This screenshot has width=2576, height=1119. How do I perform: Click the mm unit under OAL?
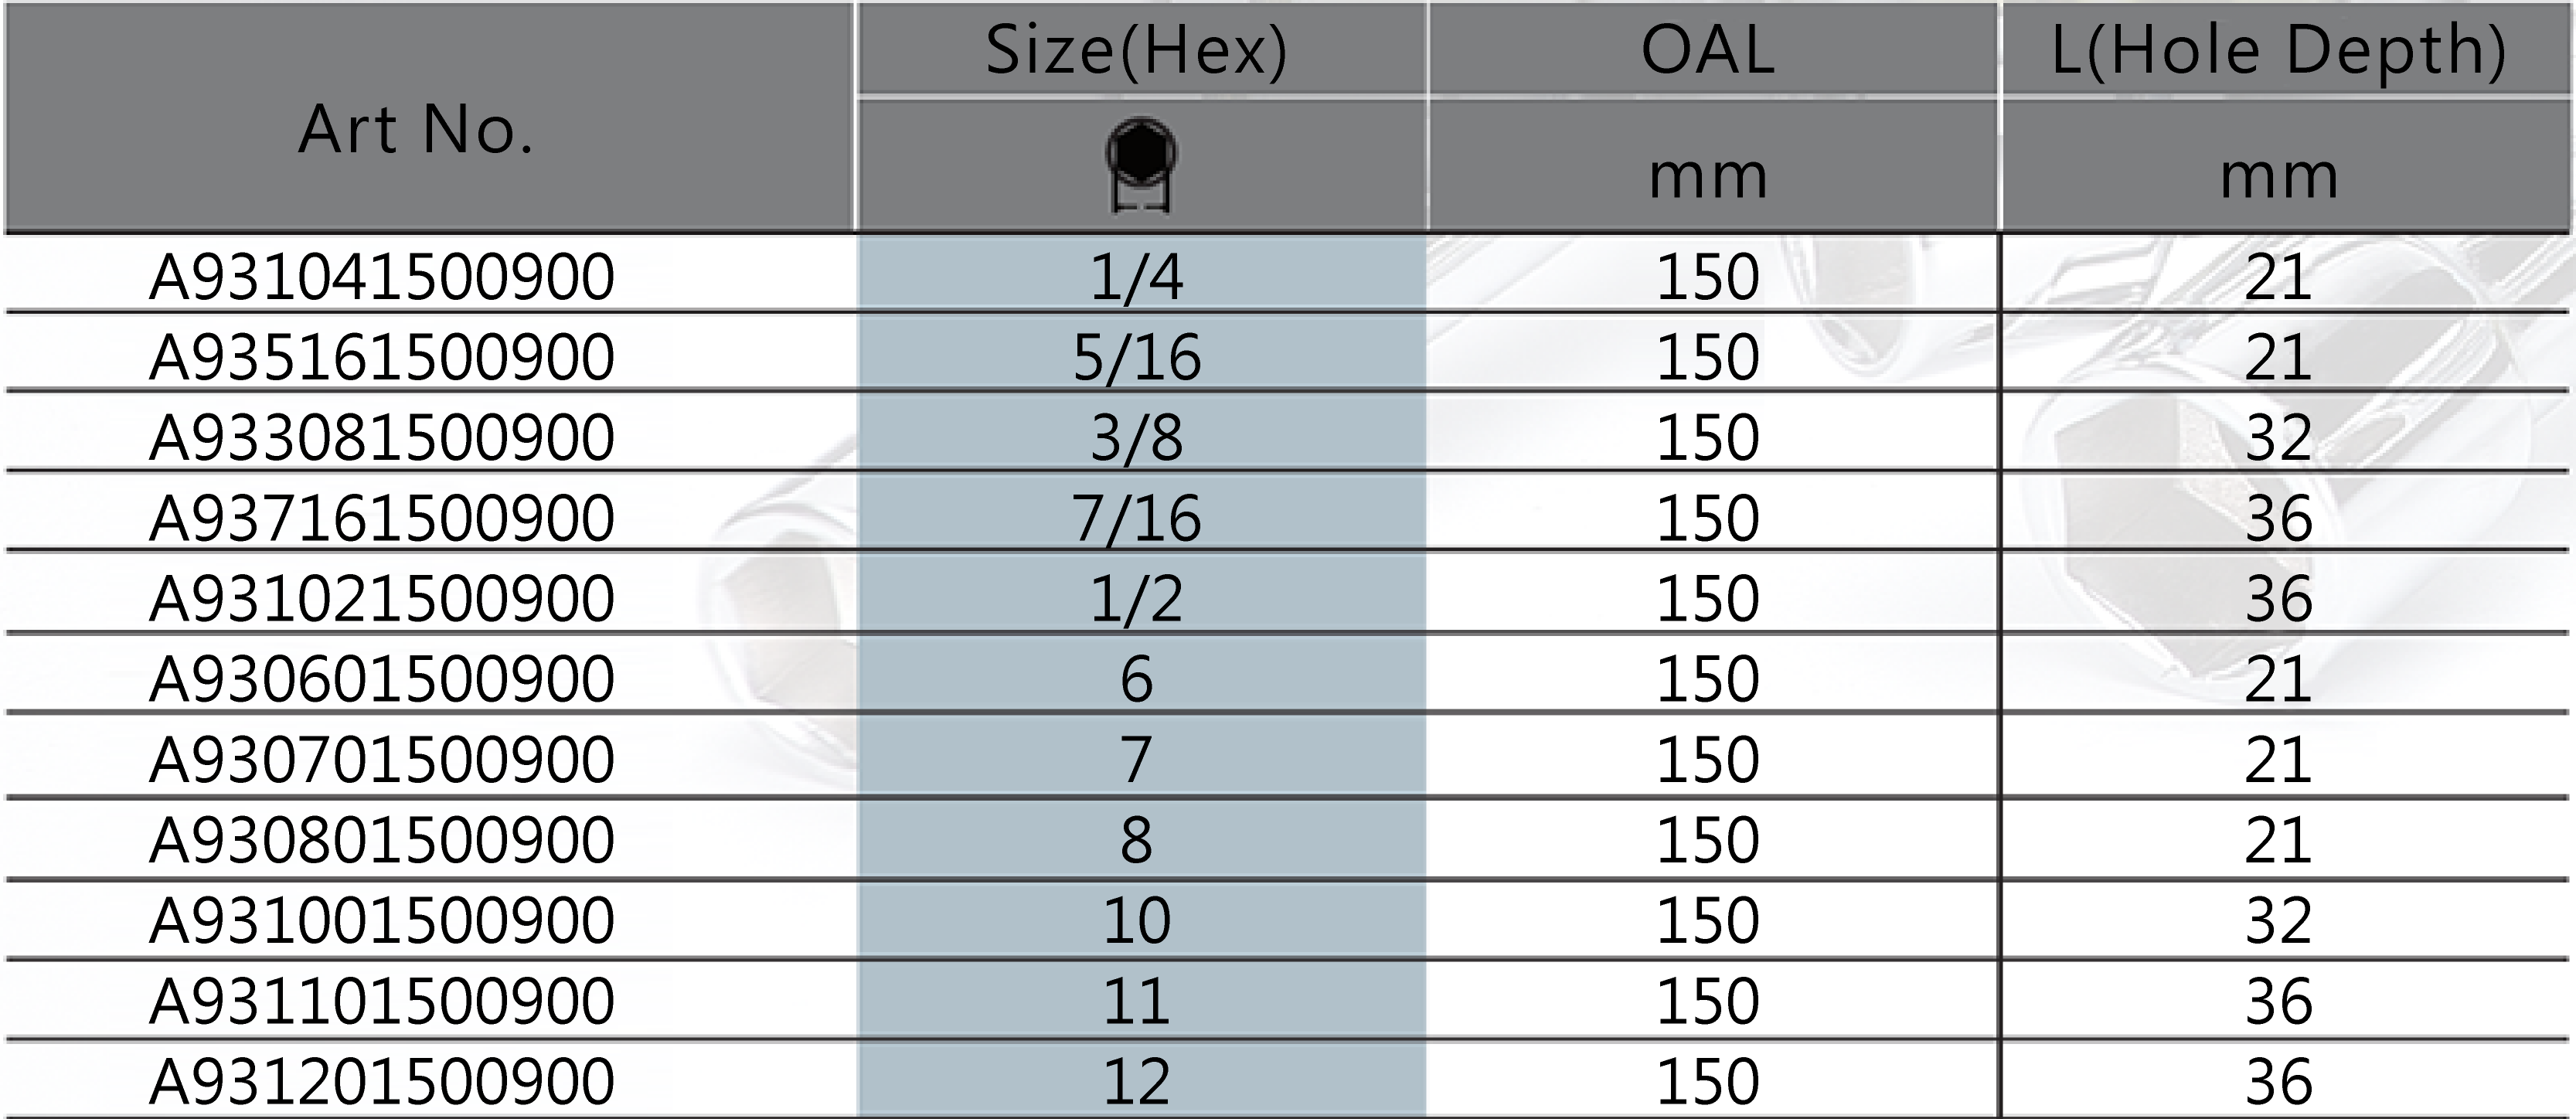pyautogui.click(x=1708, y=177)
